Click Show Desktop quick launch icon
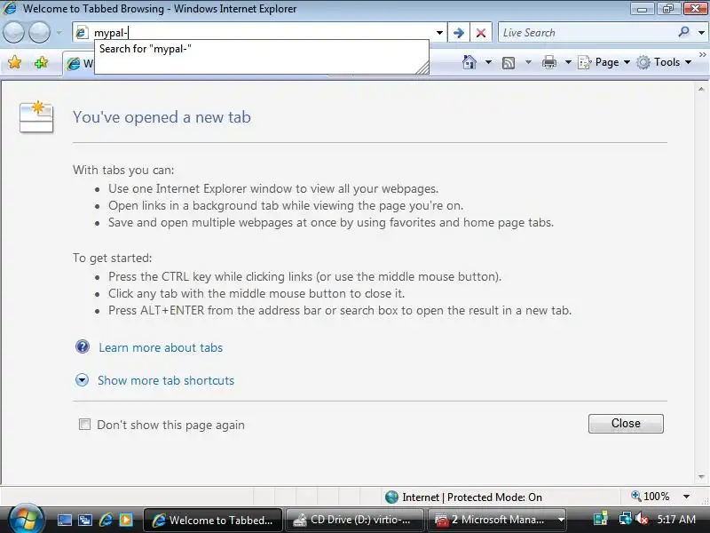This screenshot has height=533, width=710. tap(64, 520)
